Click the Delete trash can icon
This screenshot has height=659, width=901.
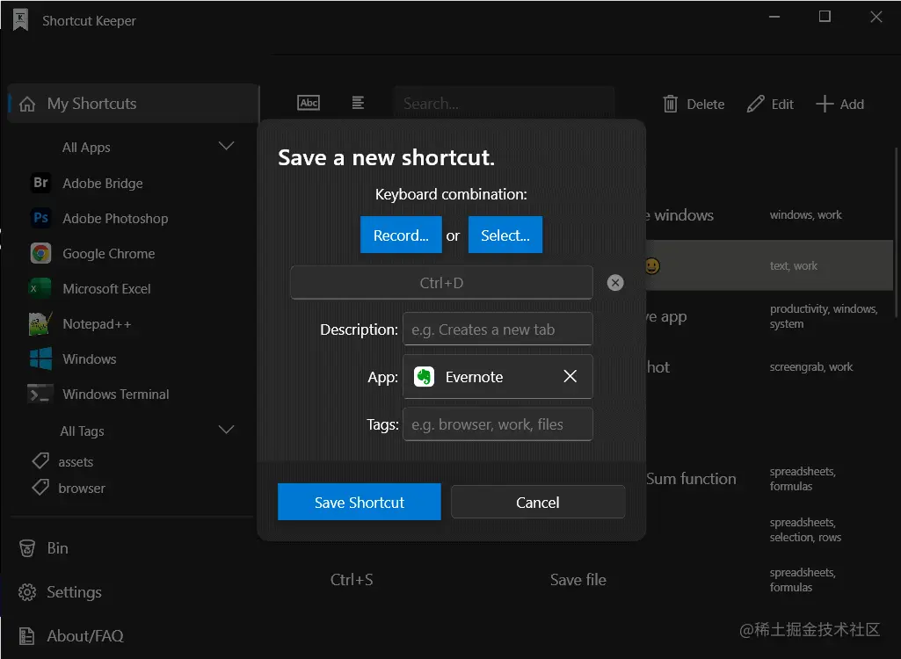click(670, 104)
